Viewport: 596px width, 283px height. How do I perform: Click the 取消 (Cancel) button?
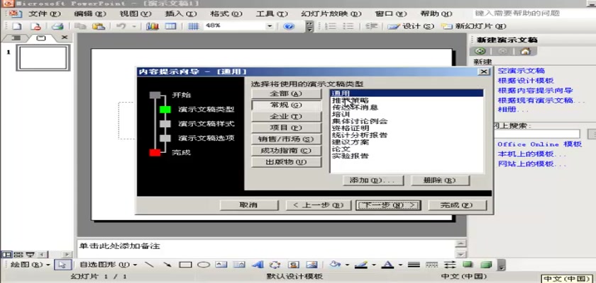pyautogui.click(x=249, y=205)
